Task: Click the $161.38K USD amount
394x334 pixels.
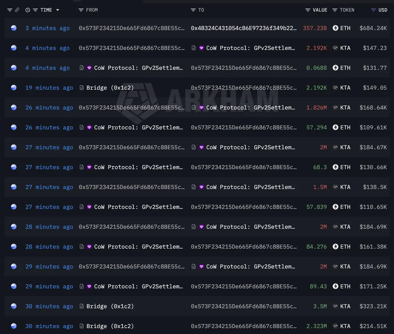Action: (x=373, y=247)
